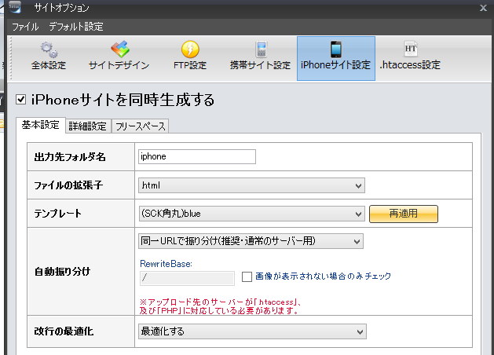Toggle iPhoneサイトを同時生成する checkbox
This screenshot has width=494, height=355.
(x=20, y=100)
